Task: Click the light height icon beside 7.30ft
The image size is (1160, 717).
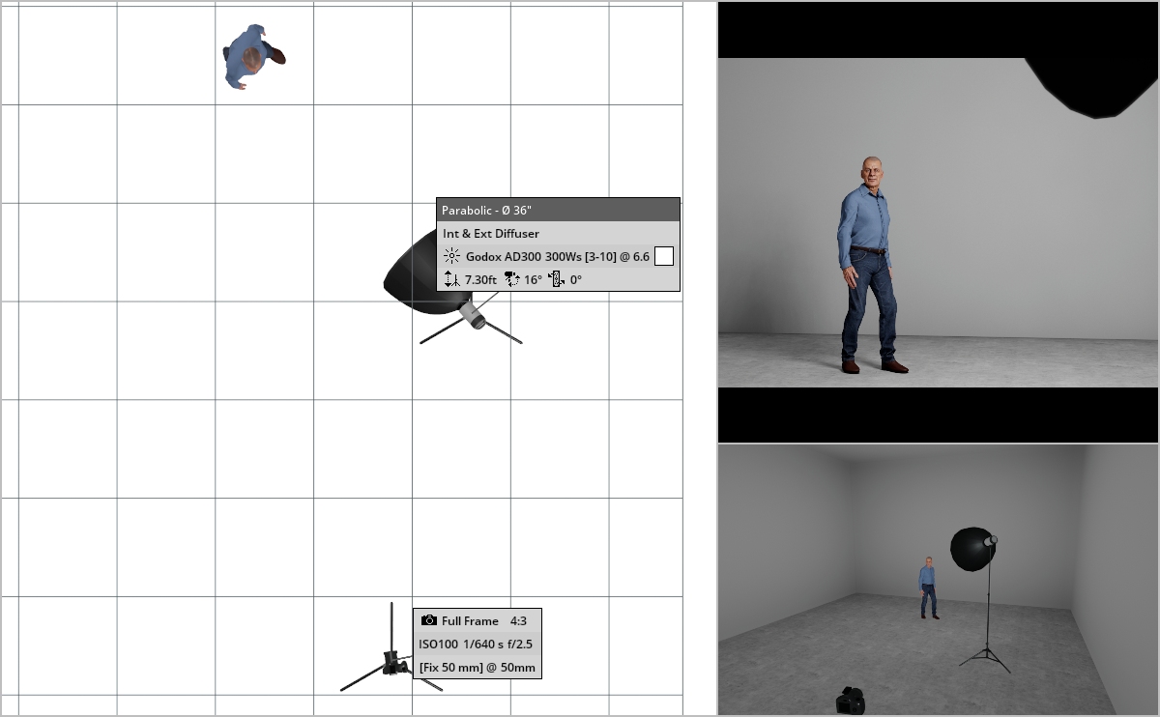Action: [451, 279]
